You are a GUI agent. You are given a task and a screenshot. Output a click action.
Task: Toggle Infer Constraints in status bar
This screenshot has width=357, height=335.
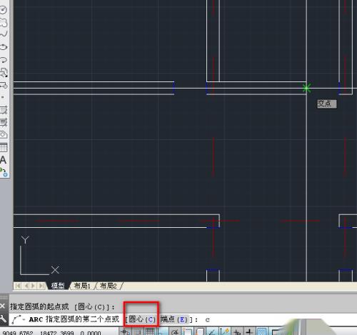(x=125, y=331)
